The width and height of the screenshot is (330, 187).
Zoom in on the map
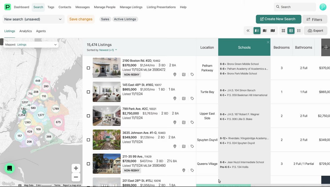coord(76,168)
